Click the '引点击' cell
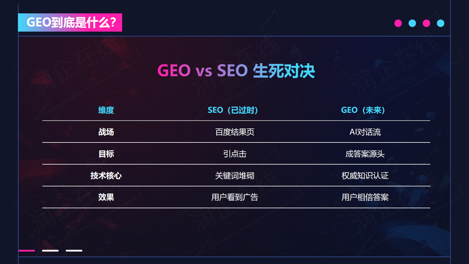The width and height of the screenshot is (469, 264). (234, 154)
